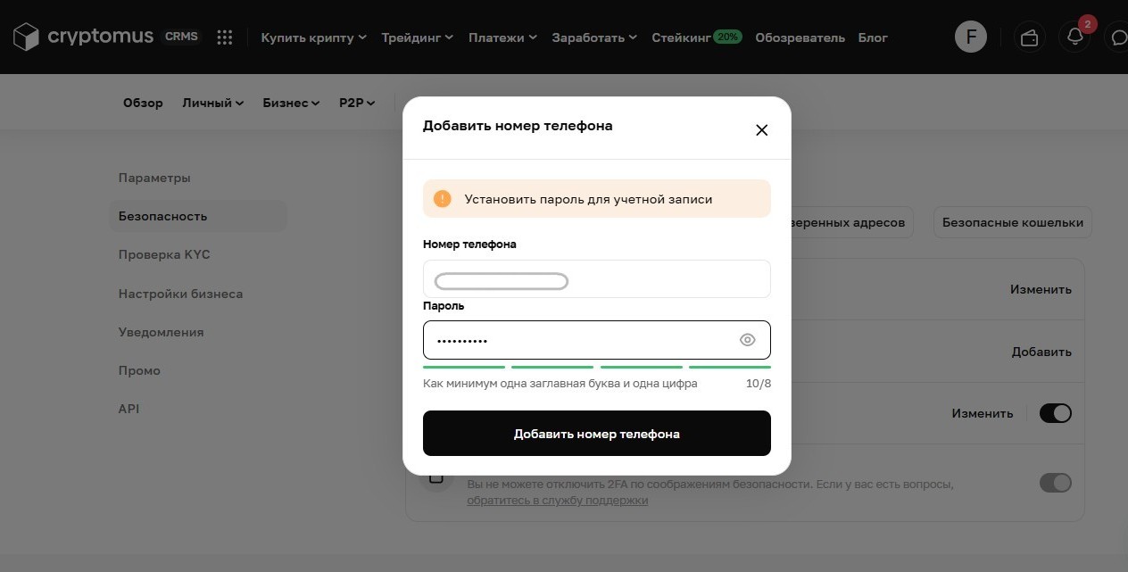Click the F profile avatar
This screenshot has height=572, width=1128.
coord(971,37)
